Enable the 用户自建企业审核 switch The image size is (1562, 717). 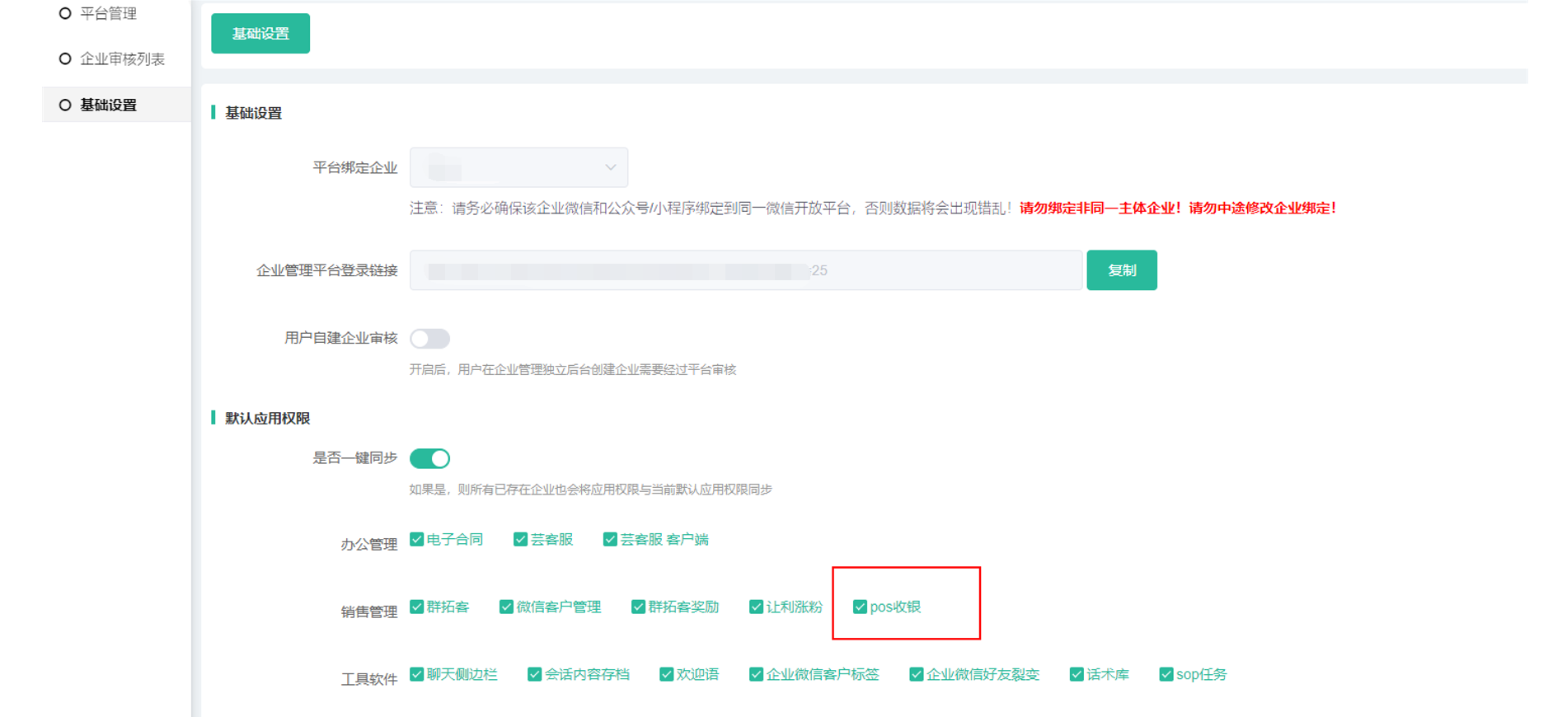(429, 339)
